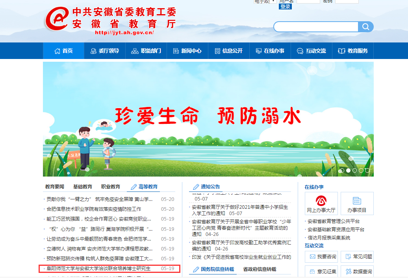Switch to the 省政府信息转载 tab
The image size is (408, 278).
(x=260, y=269)
